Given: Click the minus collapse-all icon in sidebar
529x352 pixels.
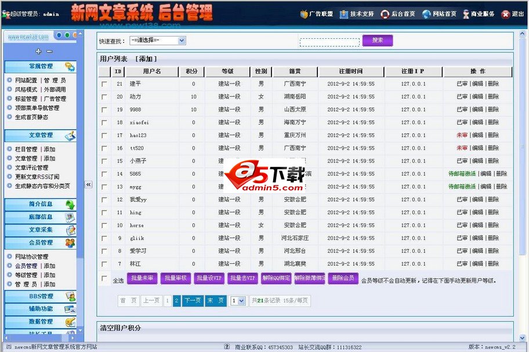Looking at the screenshot, I should (50, 51).
